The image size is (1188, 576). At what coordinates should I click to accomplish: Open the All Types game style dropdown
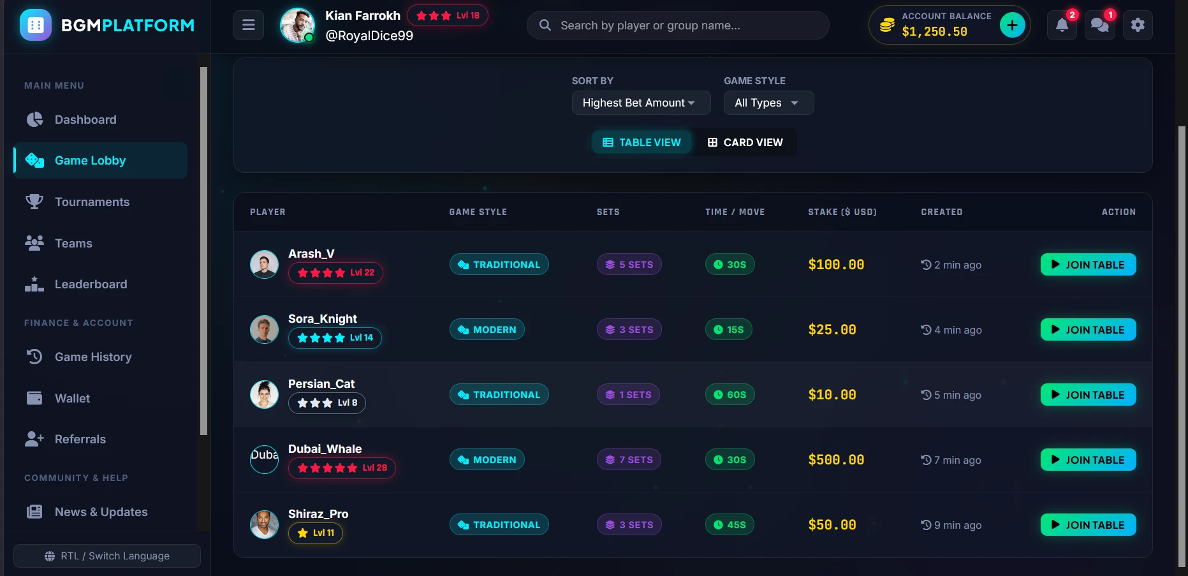[x=768, y=103]
